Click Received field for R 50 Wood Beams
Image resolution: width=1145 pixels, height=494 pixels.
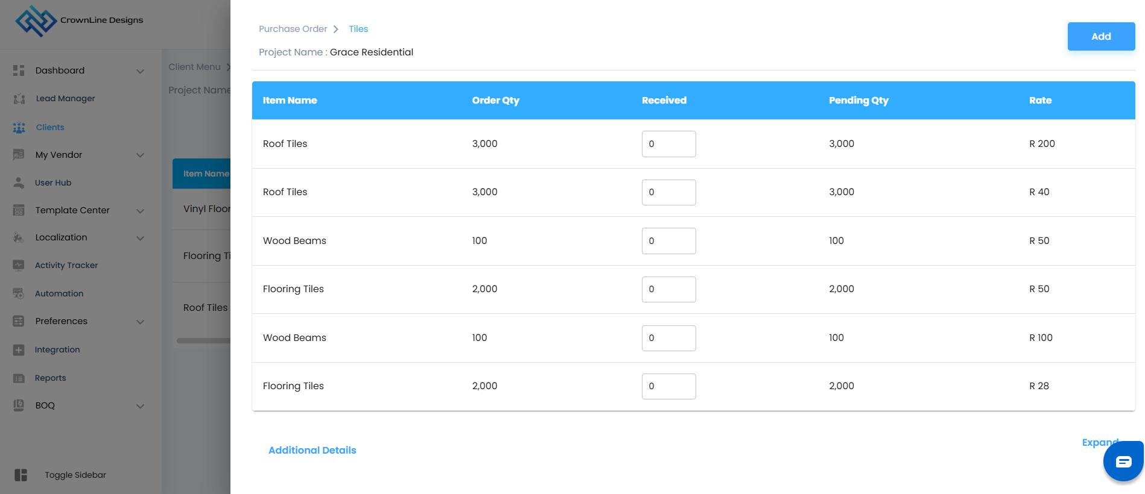click(x=668, y=241)
